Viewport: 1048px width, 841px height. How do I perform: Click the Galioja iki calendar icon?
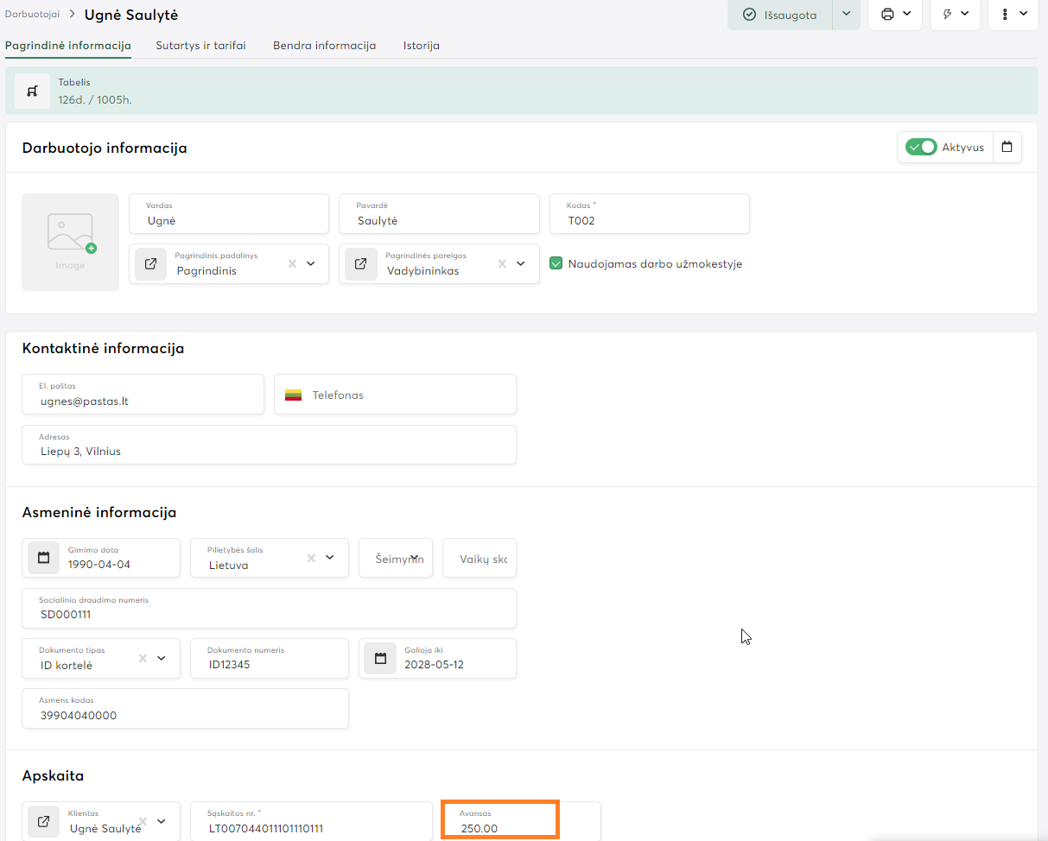380,659
